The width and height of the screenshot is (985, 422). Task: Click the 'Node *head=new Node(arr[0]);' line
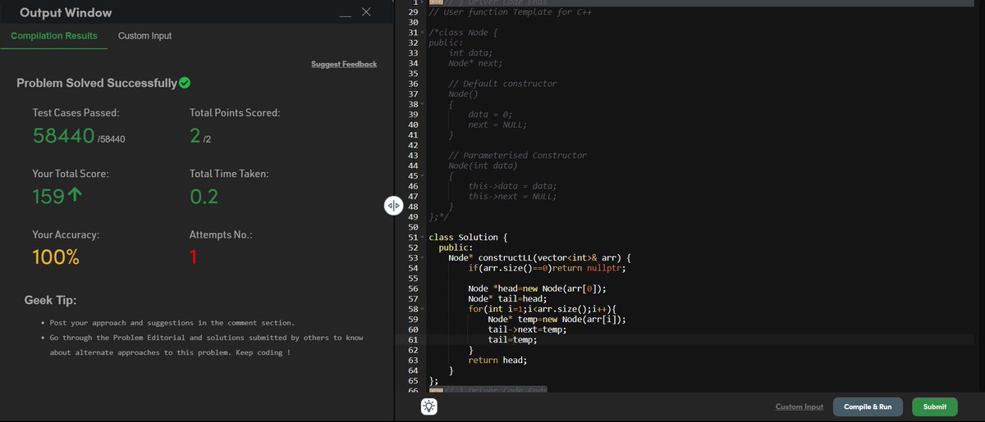pos(537,288)
